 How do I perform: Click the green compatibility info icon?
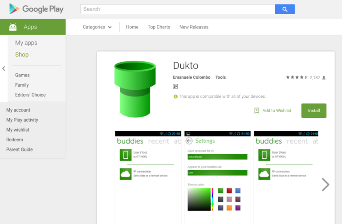coord(175,96)
